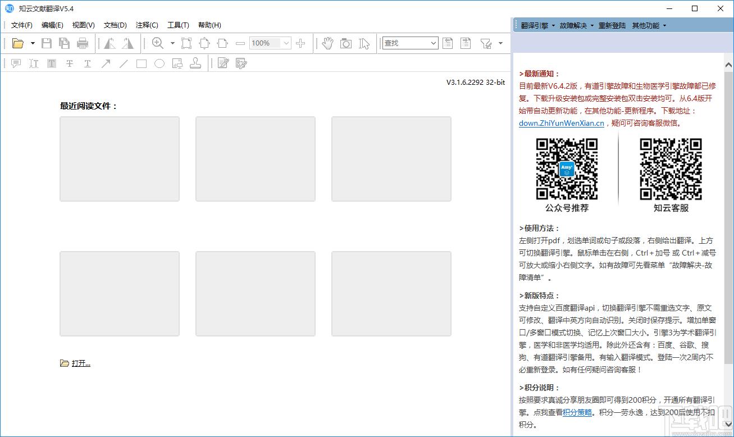Click the 打开... link
Screen dimensions: 734x437
(x=81, y=363)
